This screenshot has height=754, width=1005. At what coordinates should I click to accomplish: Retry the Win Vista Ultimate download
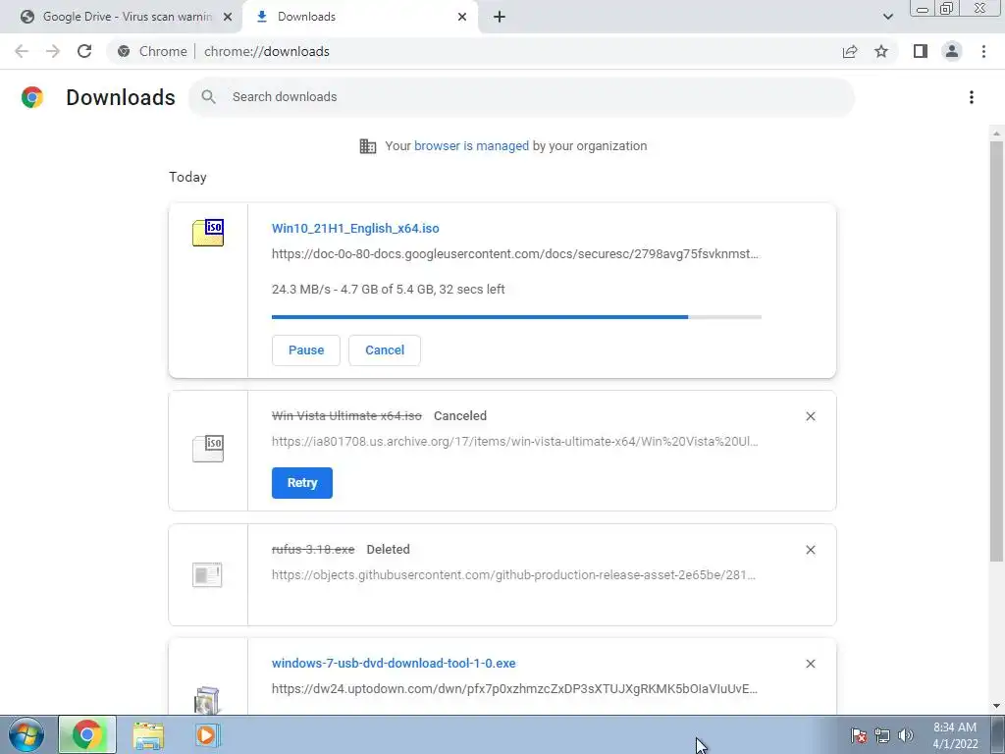[302, 483]
